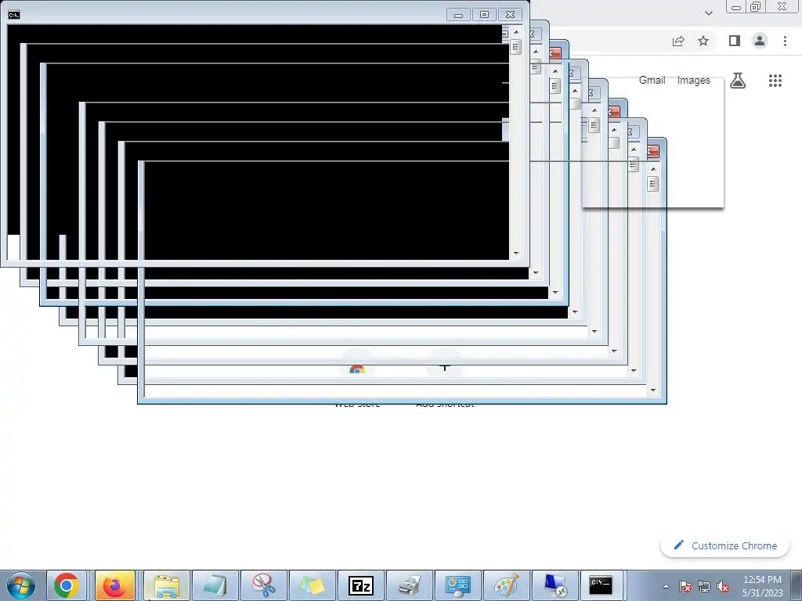This screenshot has width=802, height=601.
Task: Open the Gmail link
Action: click(652, 81)
